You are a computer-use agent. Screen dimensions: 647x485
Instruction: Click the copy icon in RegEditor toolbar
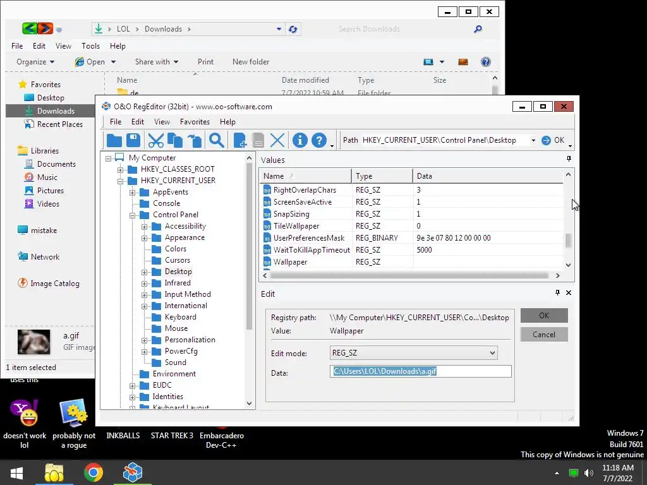[x=175, y=141]
